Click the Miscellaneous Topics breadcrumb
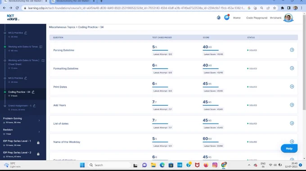This screenshot has width=306, height=171. [x=62, y=27]
